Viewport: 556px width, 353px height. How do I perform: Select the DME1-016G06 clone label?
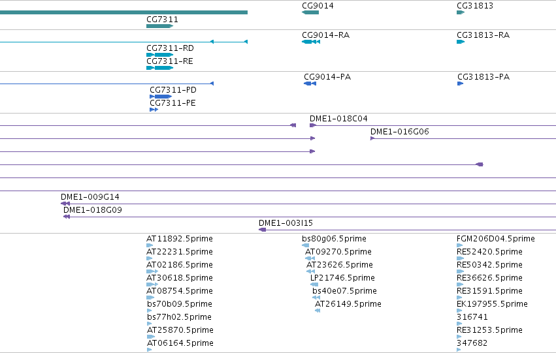tap(400, 132)
